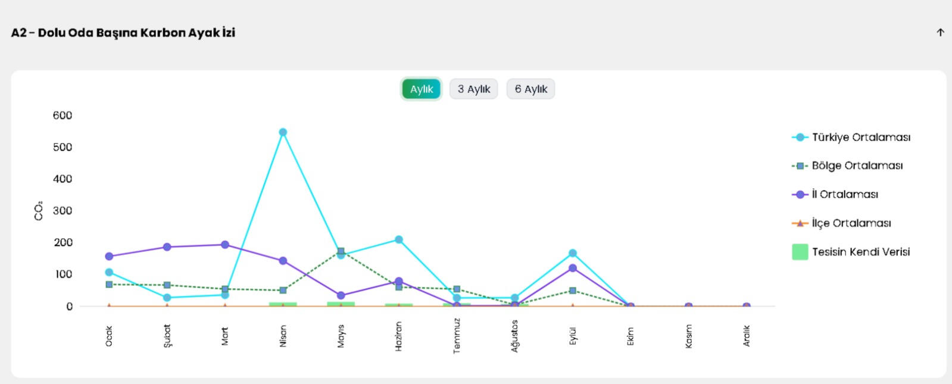The height and width of the screenshot is (384, 952).
Task: Click the İl Ortalaması point at Şubat
Action: click(x=167, y=247)
